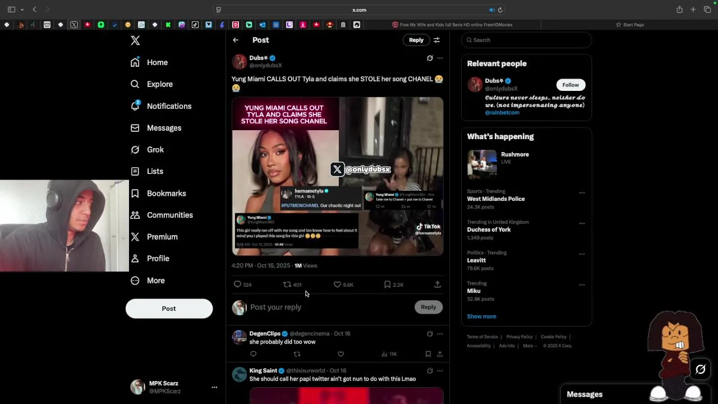Image resolution: width=718 pixels, height=404 pixels.
Task: Click the gray Reply submit button
Action: pyautogui.click(x=429, y=307)
